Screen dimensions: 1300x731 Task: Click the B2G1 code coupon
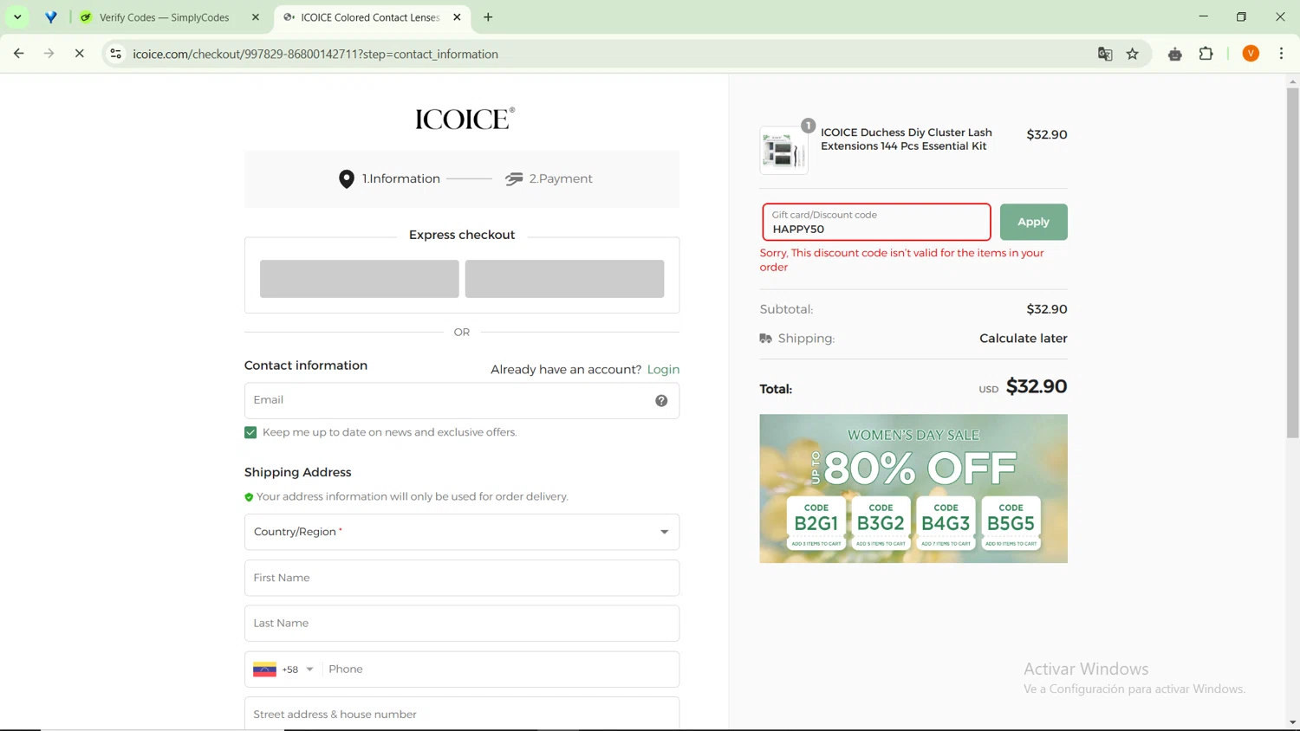(816, 524)
